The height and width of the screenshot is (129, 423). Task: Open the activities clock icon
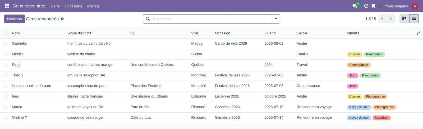click(x=366, y=6)
